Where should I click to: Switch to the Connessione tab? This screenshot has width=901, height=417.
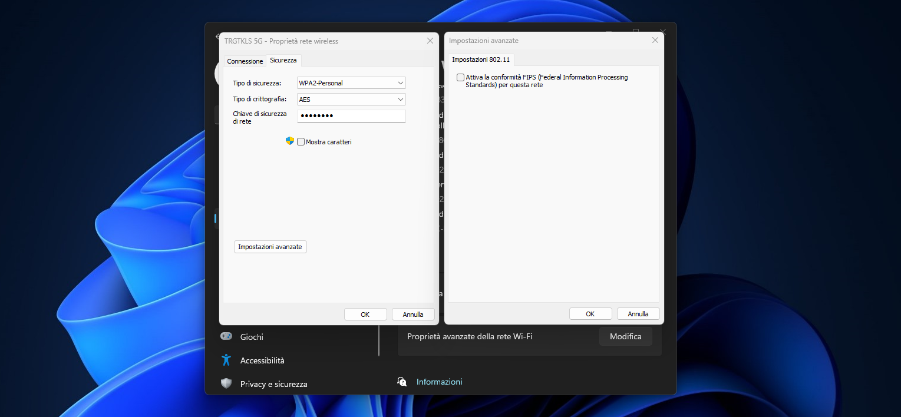245,61
